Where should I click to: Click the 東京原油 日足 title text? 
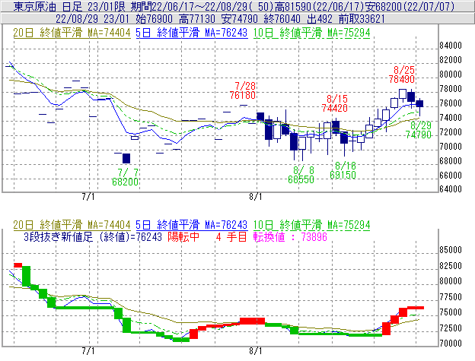(48, 6)
